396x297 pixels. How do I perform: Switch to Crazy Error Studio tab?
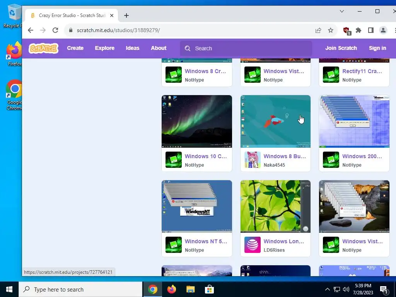(x=72, y=15)
